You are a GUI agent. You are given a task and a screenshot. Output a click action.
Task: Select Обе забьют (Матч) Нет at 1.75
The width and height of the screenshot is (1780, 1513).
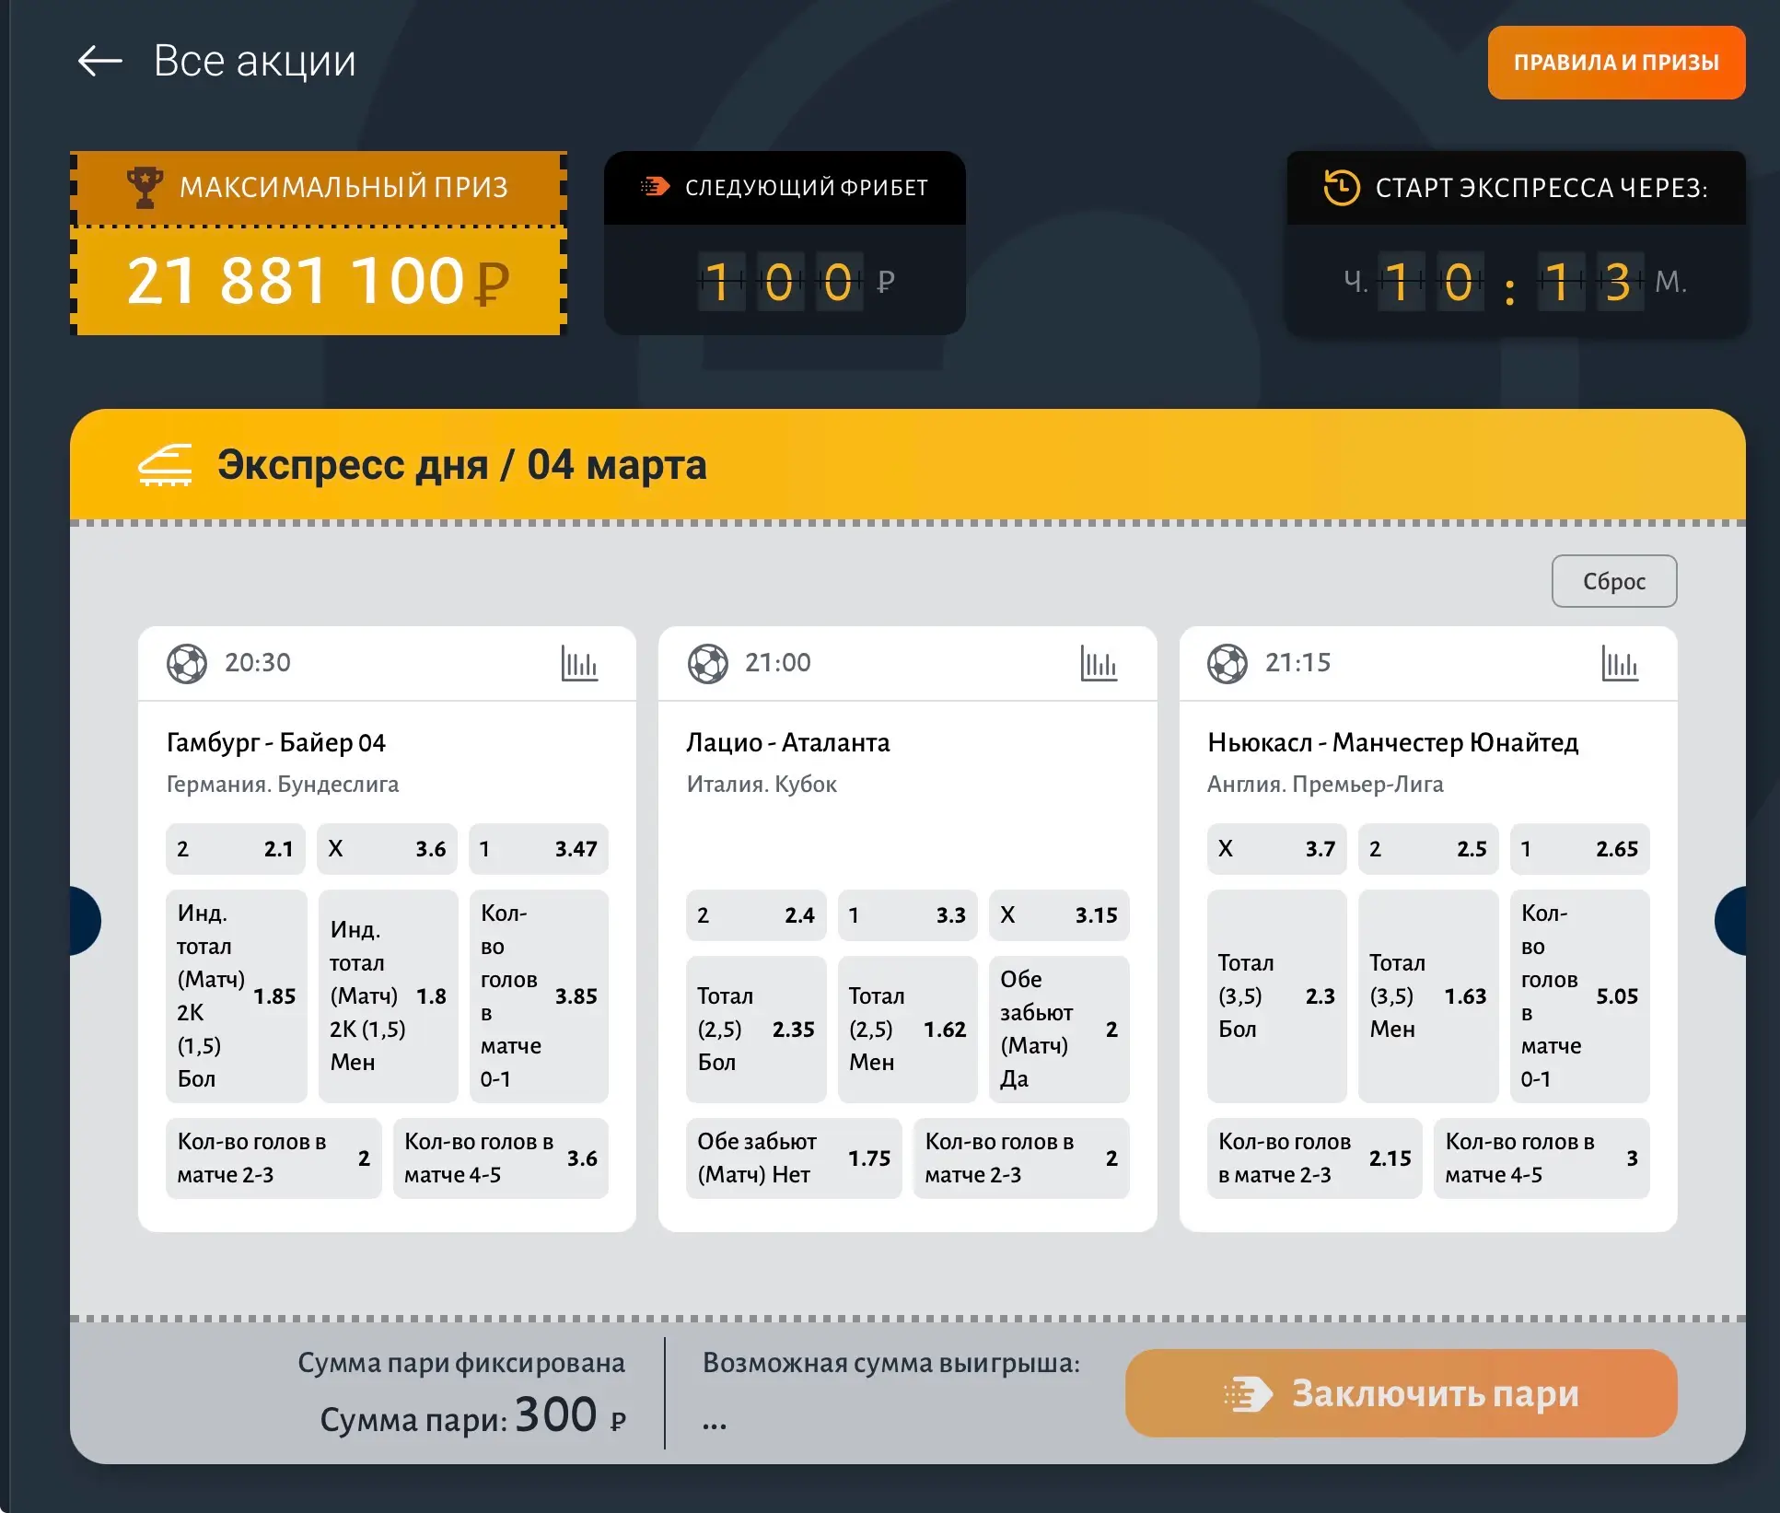(x=793, y=1158)
